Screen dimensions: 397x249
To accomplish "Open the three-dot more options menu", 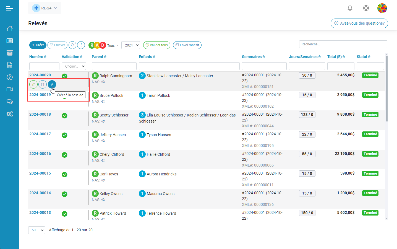I will point(81,45).
